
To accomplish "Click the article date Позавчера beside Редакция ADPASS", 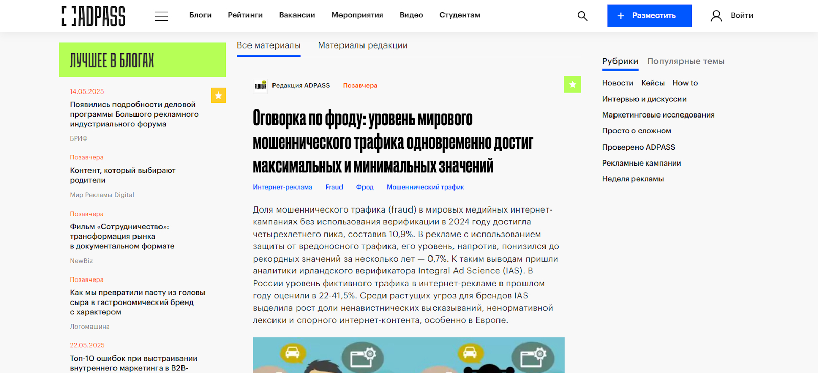I will pyautogui.click(x=360, y=86).
